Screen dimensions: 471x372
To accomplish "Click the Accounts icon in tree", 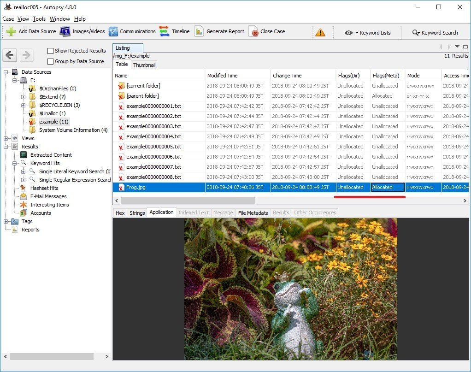I will (24, 213).
